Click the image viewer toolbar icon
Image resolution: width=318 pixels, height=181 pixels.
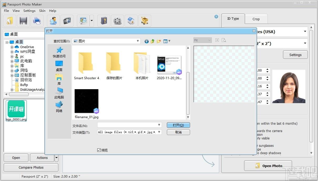point(83,21)
